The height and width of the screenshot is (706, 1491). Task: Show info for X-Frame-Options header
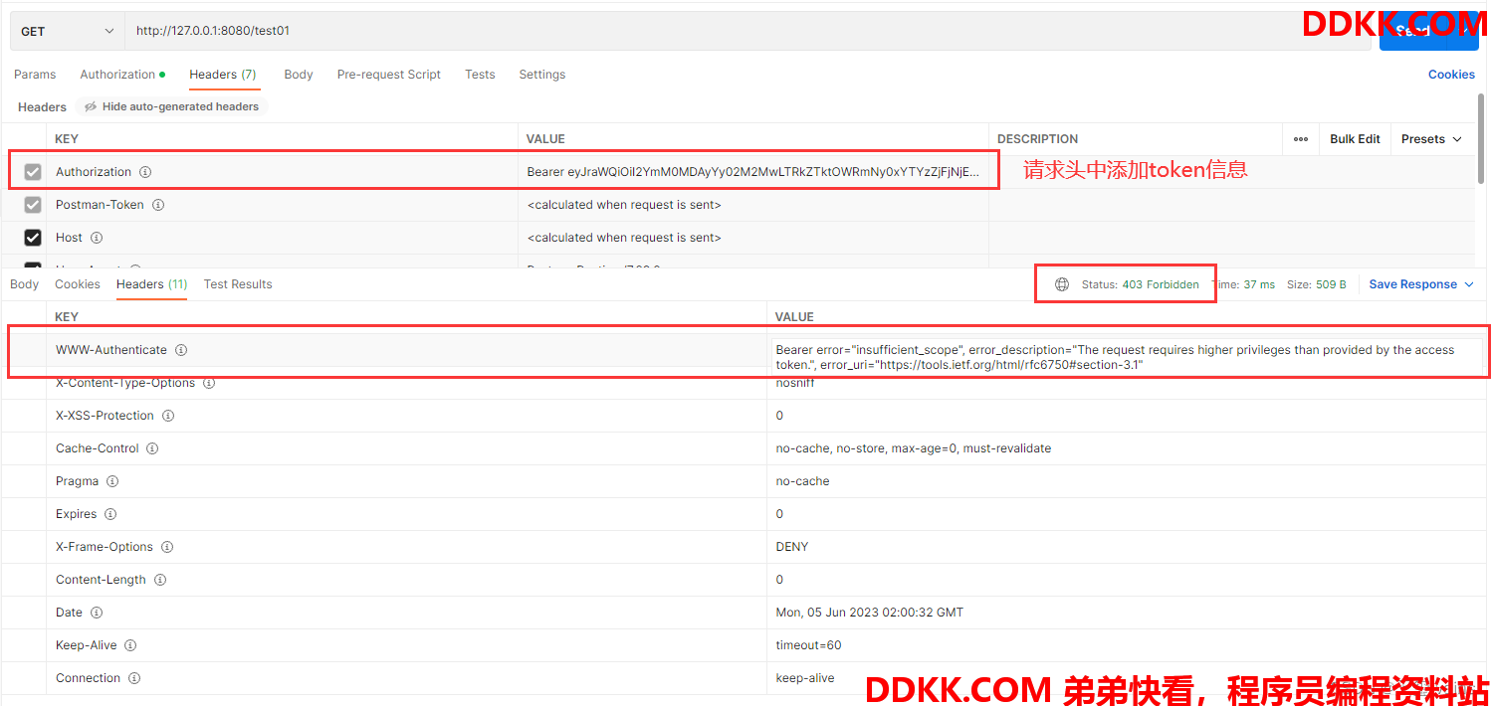167,547
